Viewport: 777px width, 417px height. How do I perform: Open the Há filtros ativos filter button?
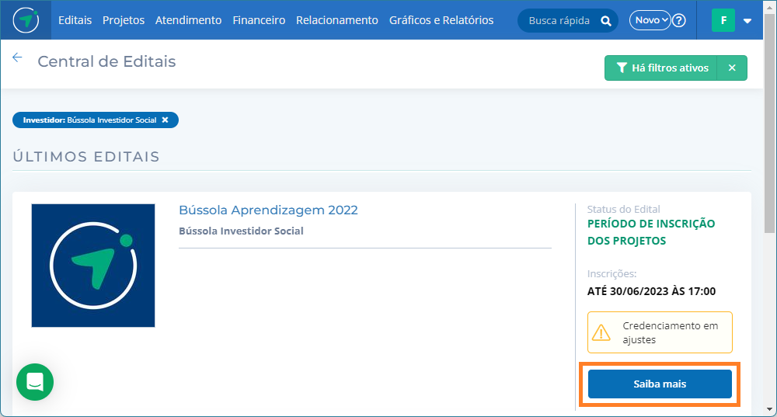coord(660,68)
